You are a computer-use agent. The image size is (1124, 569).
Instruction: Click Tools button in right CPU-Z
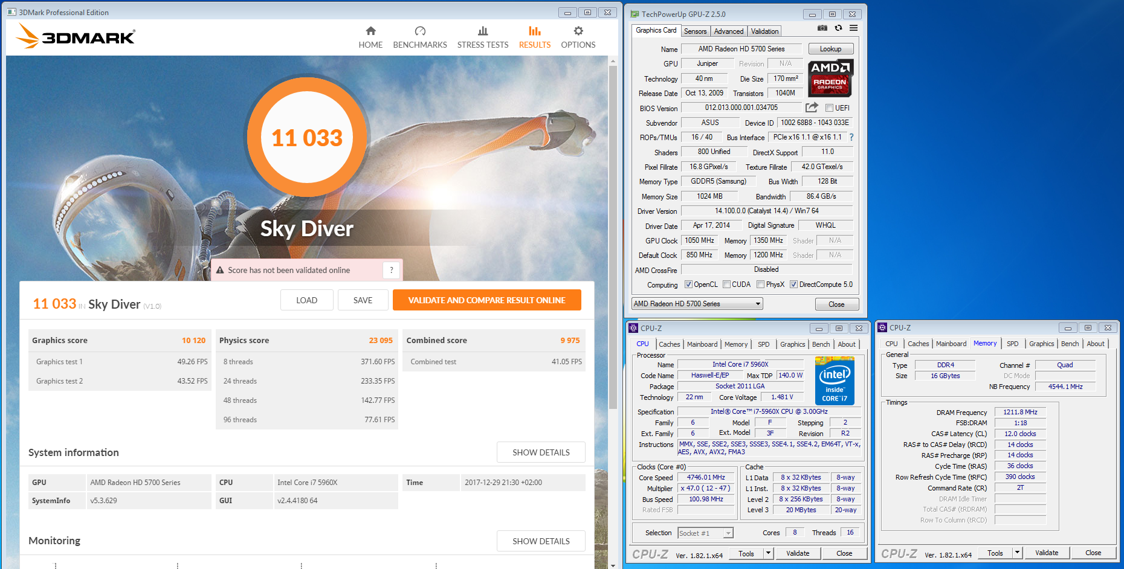995,553
